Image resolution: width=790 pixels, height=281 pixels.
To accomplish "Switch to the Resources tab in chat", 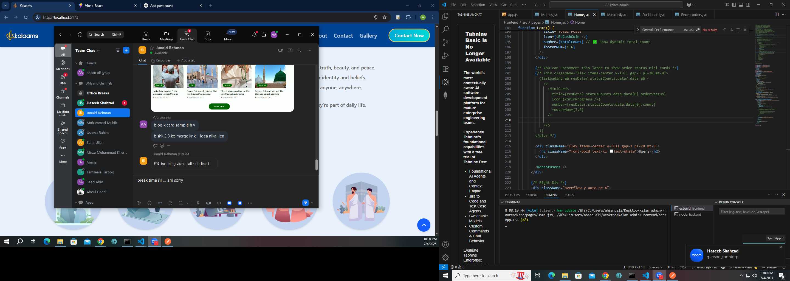I will [x=161, y=60].
